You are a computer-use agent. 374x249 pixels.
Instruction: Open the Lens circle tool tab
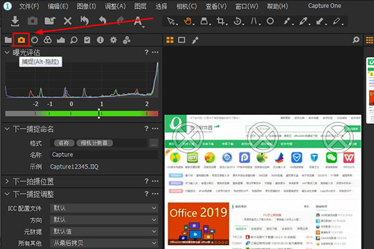[35, 40]
